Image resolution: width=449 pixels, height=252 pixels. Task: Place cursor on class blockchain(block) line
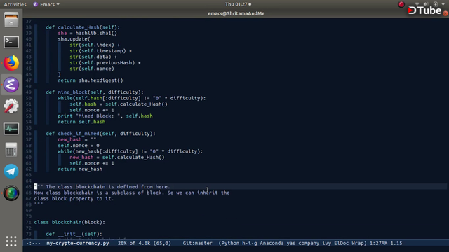69,222
